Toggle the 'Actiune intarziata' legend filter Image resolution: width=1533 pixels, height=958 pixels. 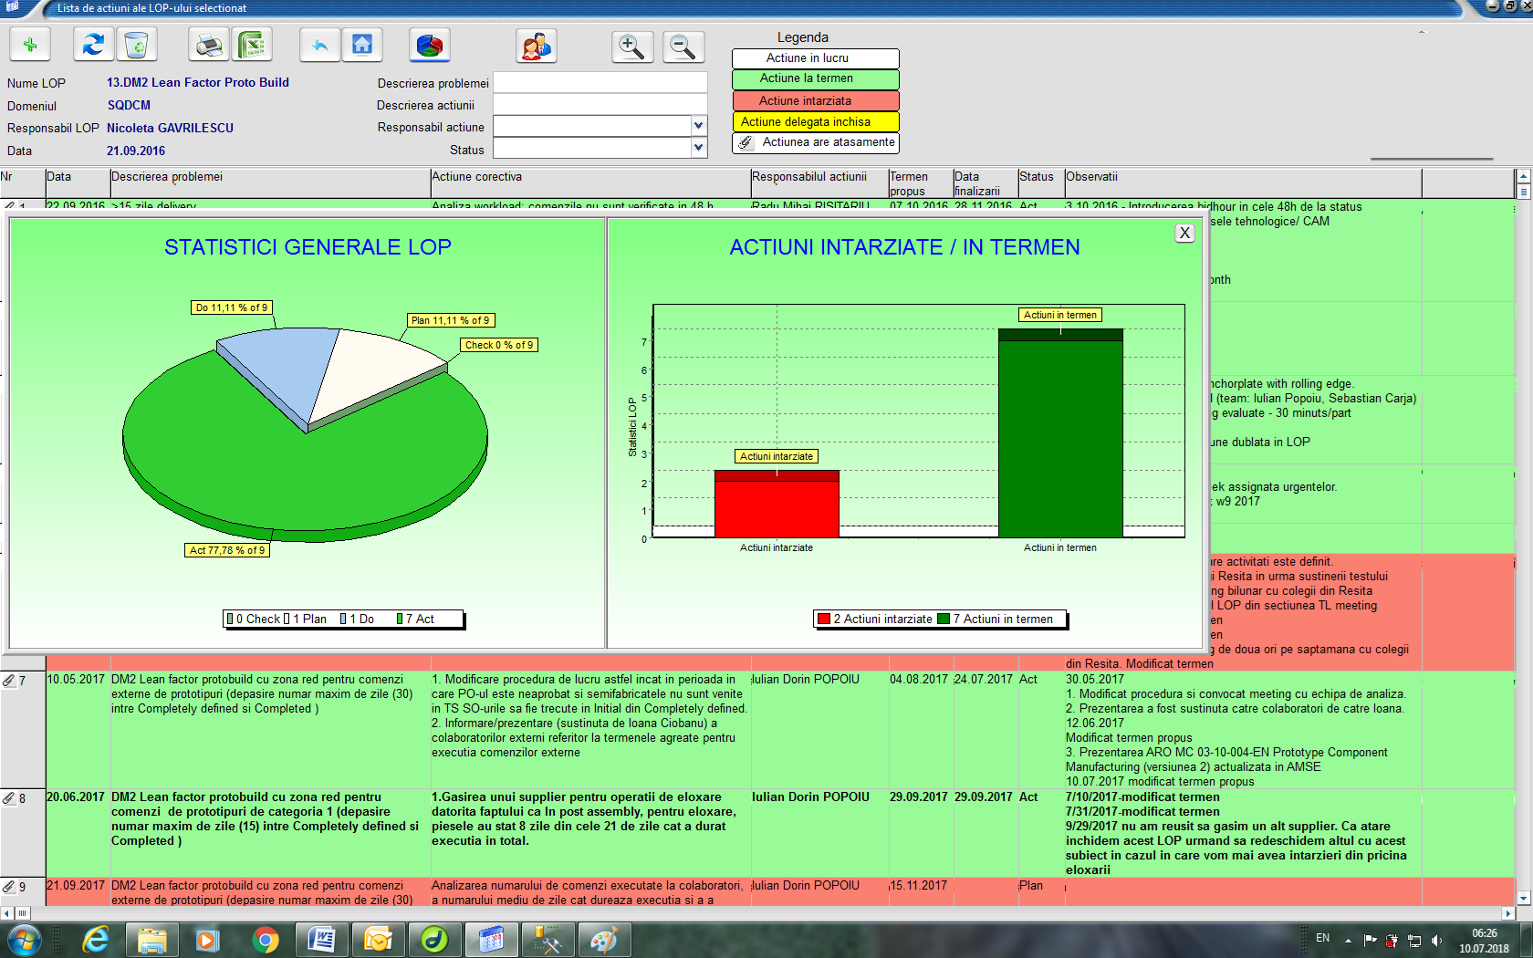pyautogui.click(x=815, y=100)
